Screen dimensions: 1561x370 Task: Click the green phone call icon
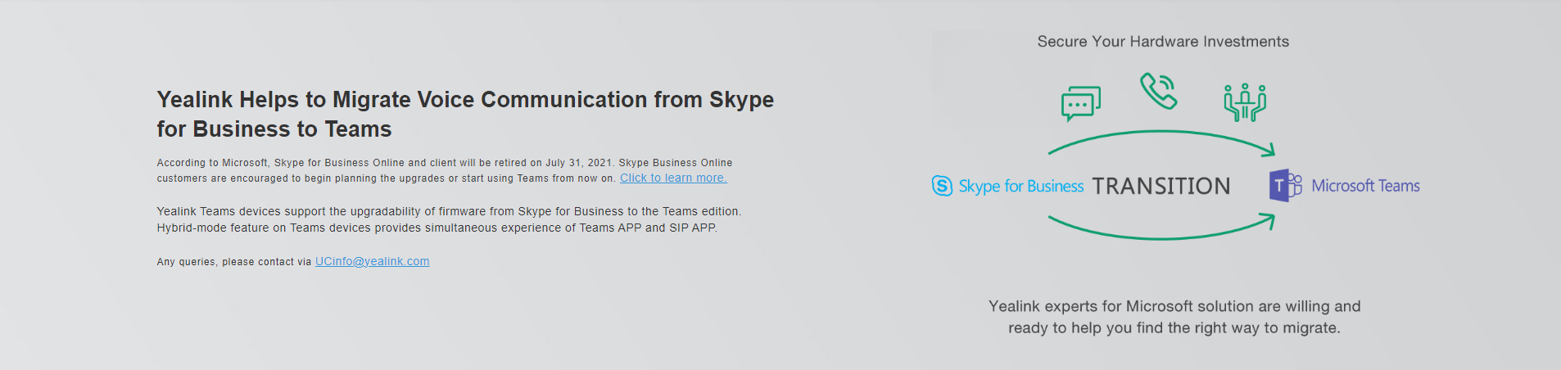coord(1159,91)
